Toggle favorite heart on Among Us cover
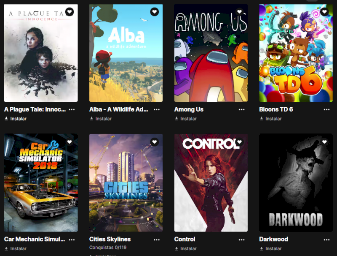 [239, 12]
